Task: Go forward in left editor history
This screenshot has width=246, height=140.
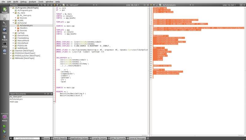Action: [x=58, y=5]
